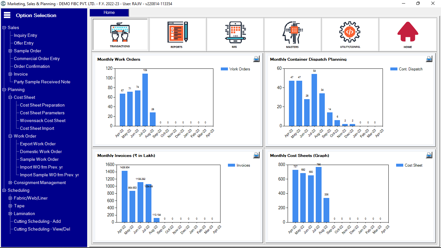The height and width of the screenshot is (248, 441).
Task: Open the Utility/Config. gear icon
Action: (x=350, y=35)
